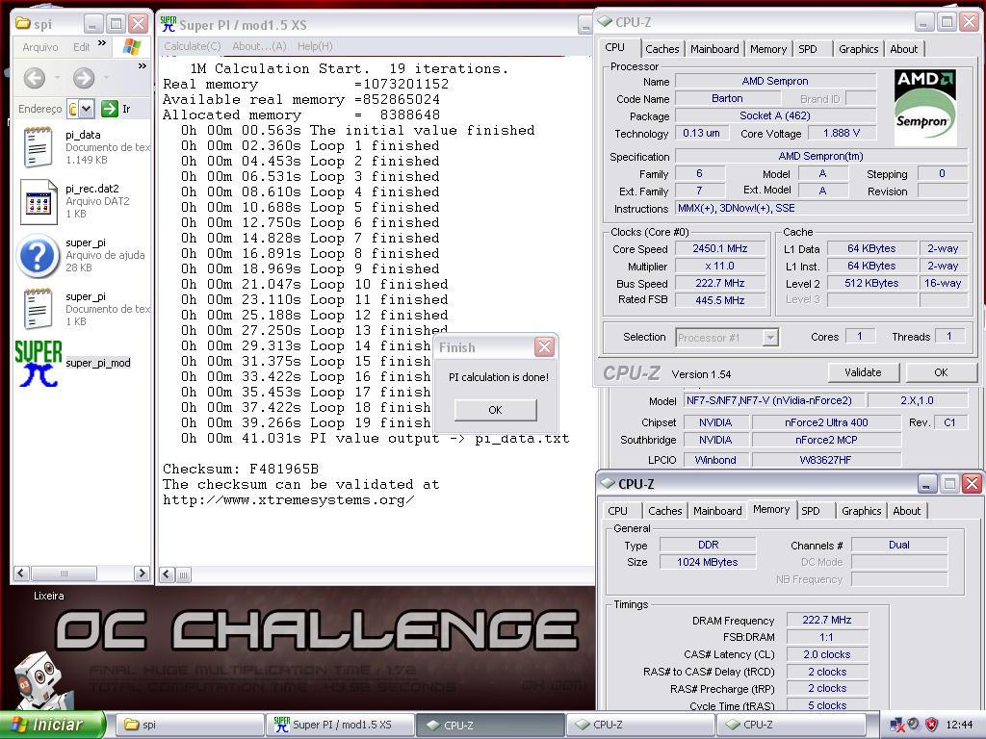The width and height of the screenshot is (986, 739).
Task: Click the Core Voltage 1.888 V value
Action: coord(842,133)
